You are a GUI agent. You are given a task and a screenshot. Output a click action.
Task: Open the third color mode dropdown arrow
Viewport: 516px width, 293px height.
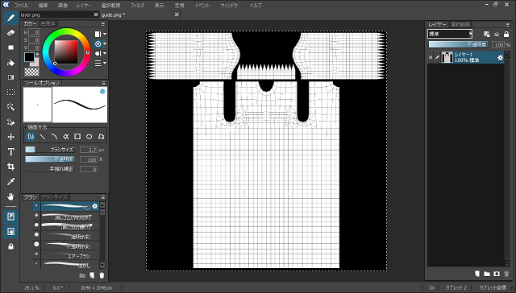pyautogui.click(x=105, y=53)
